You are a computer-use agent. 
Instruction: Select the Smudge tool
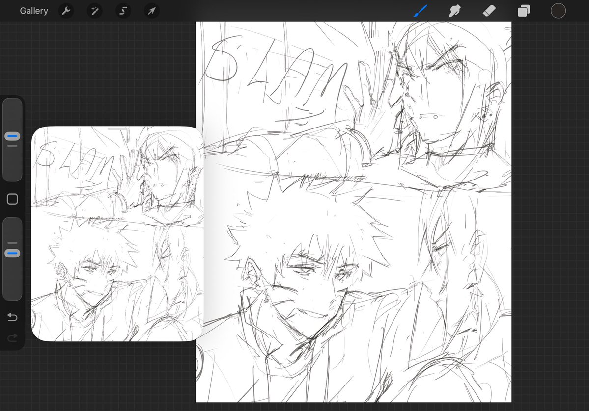pos(455,11)
